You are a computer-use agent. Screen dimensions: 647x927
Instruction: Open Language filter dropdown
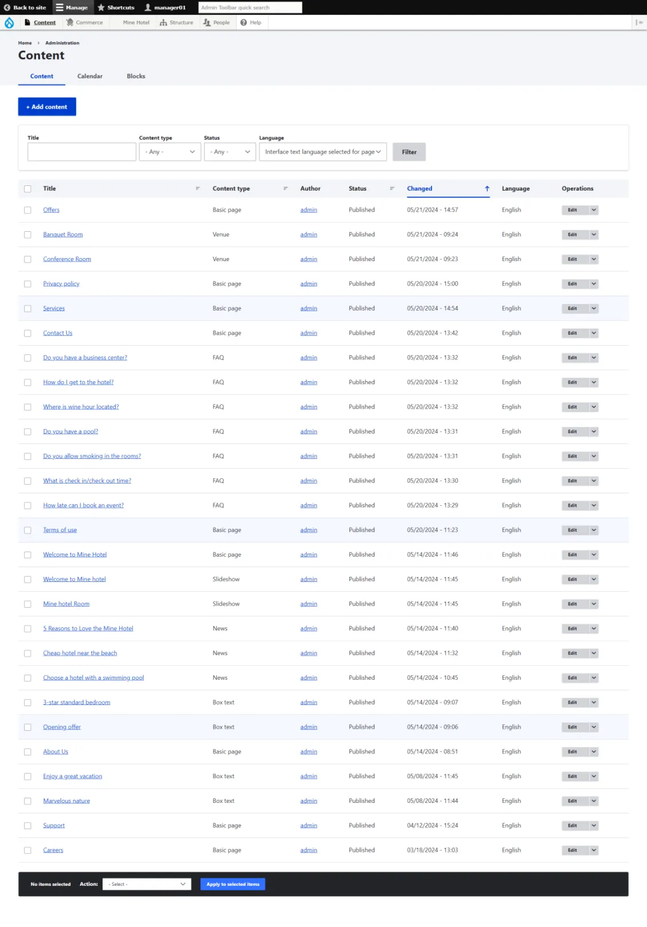click(323, 152)
